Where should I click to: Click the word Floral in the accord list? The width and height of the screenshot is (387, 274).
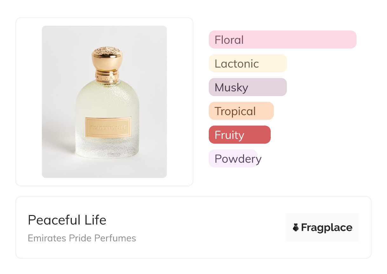point(229,40)
